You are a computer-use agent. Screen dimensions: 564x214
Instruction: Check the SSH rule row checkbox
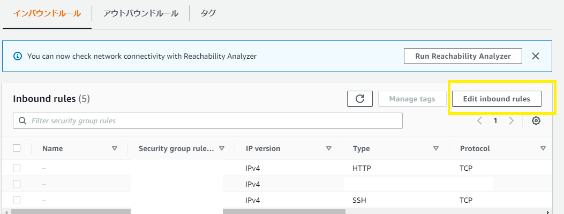(x=17, y=200)
